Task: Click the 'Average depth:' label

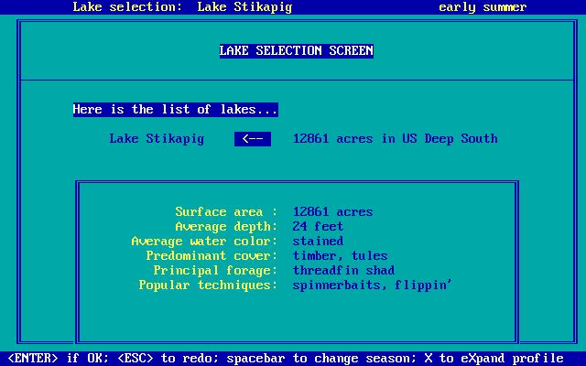Action: click(226, 227)
